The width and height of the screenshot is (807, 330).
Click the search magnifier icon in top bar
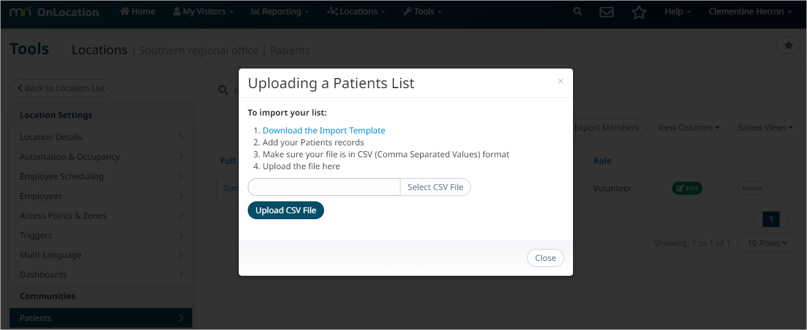pos(577,11)
